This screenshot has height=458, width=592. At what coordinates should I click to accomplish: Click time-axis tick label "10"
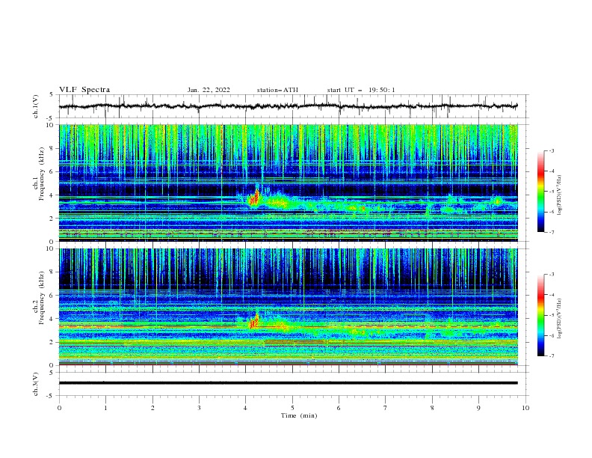tap(525, 408)
